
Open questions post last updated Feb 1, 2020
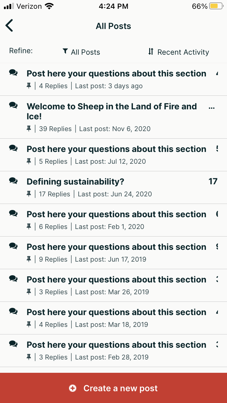point(116,214)
